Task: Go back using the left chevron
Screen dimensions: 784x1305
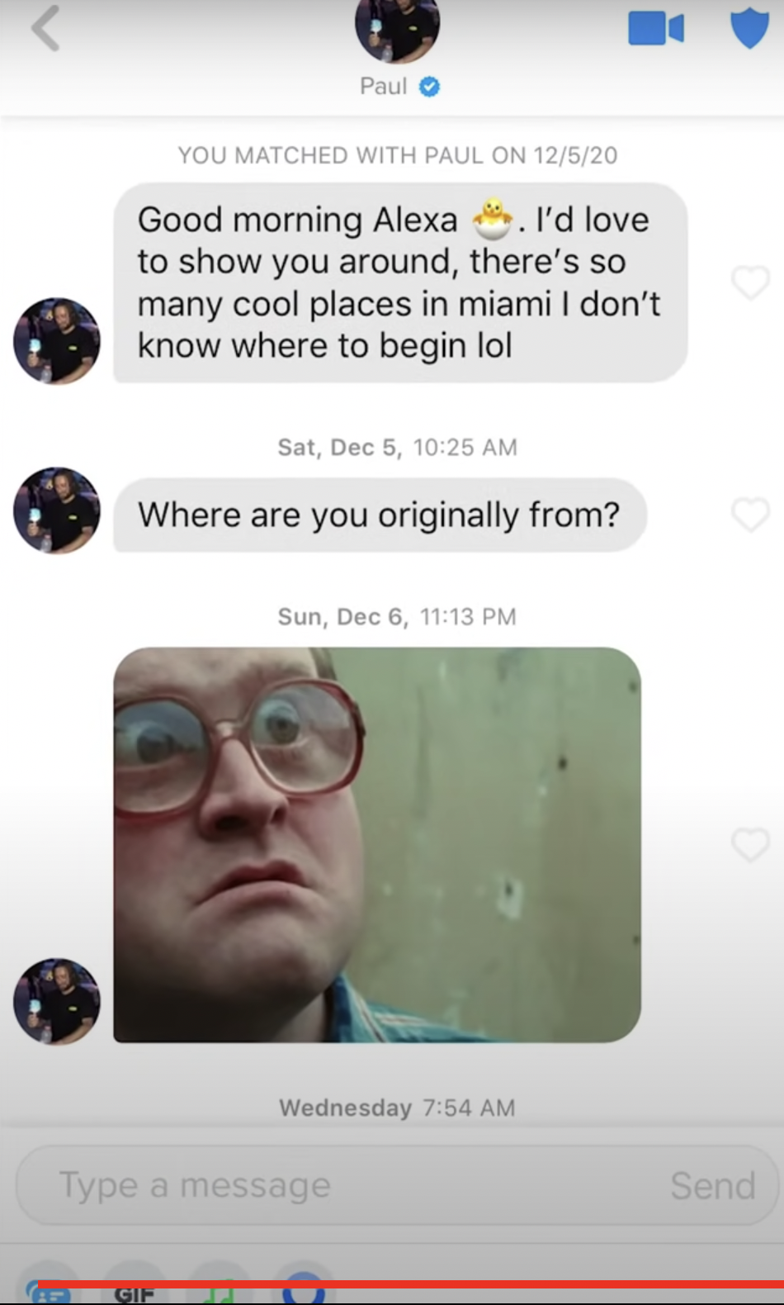Action: (x=46, y=29)
